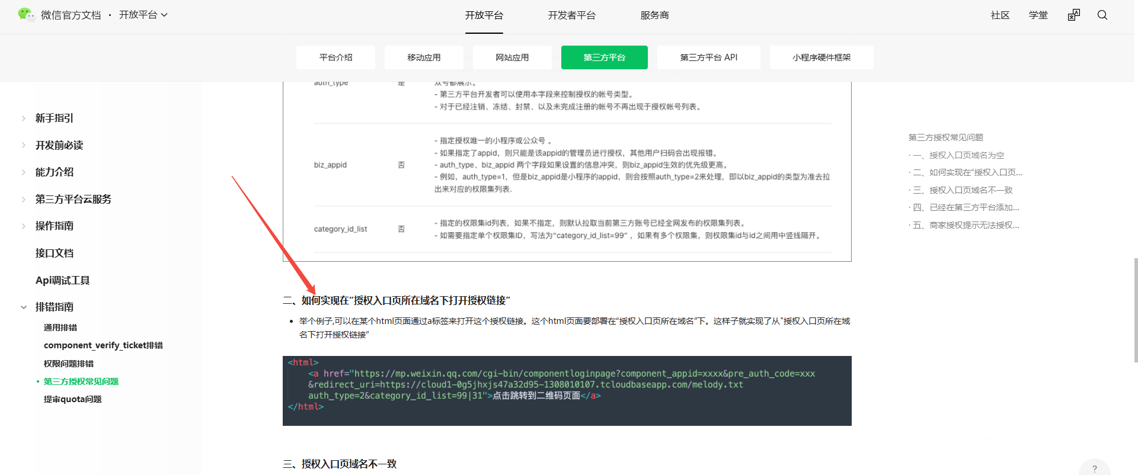Select the 网站应用 sub-navigation button
1138x475 pixels.
click(512, 57)
